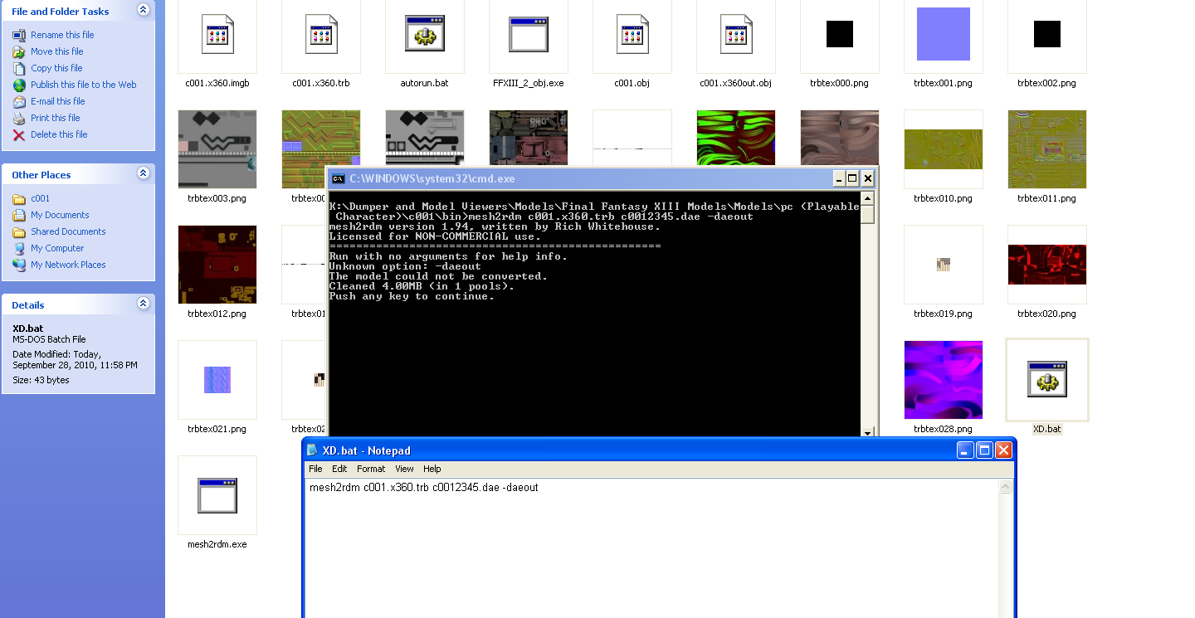Click the XD.bat batch file icon
This screenshot has height=618, width=1195.
click(x=1046, y=379)
